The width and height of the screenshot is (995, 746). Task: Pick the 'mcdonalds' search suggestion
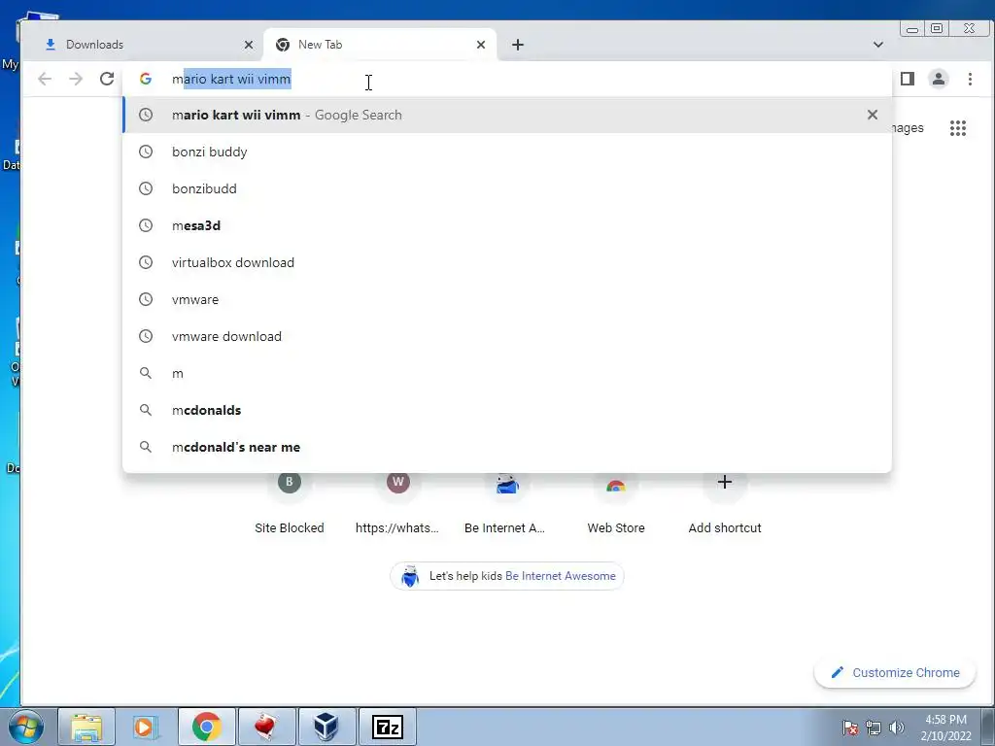pos(507,410)
